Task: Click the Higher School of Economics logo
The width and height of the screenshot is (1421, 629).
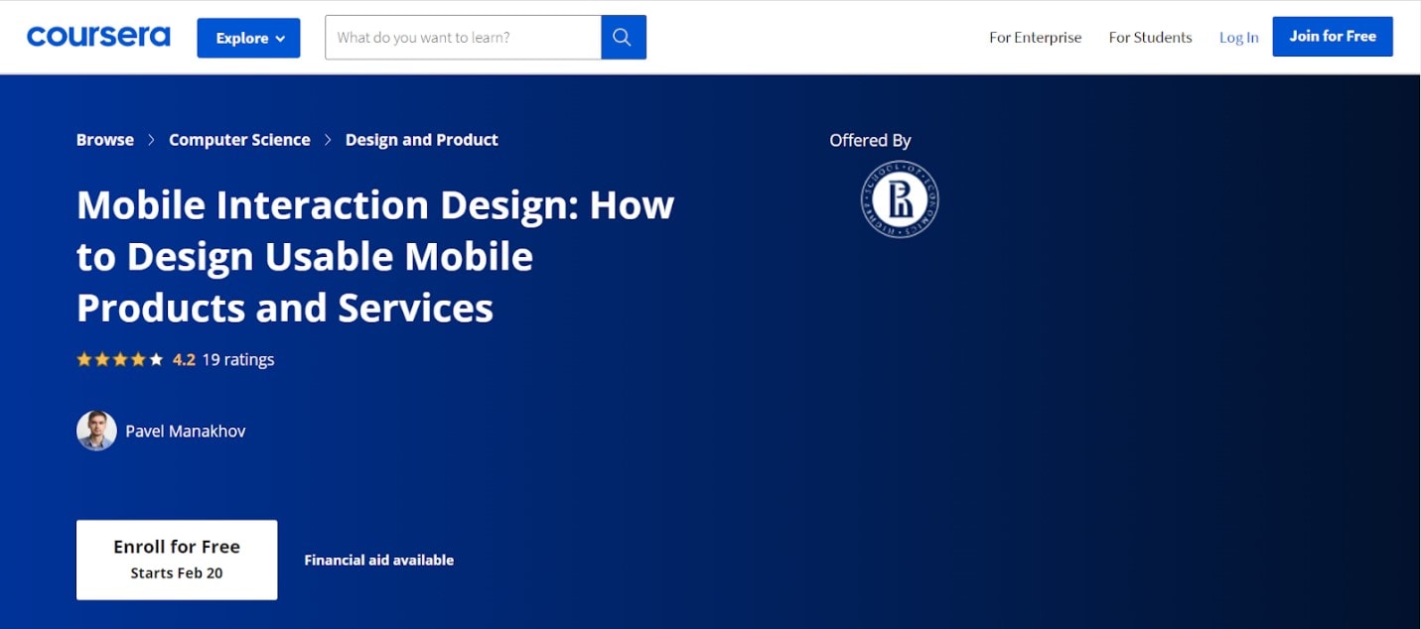Action: pos(900,199)
